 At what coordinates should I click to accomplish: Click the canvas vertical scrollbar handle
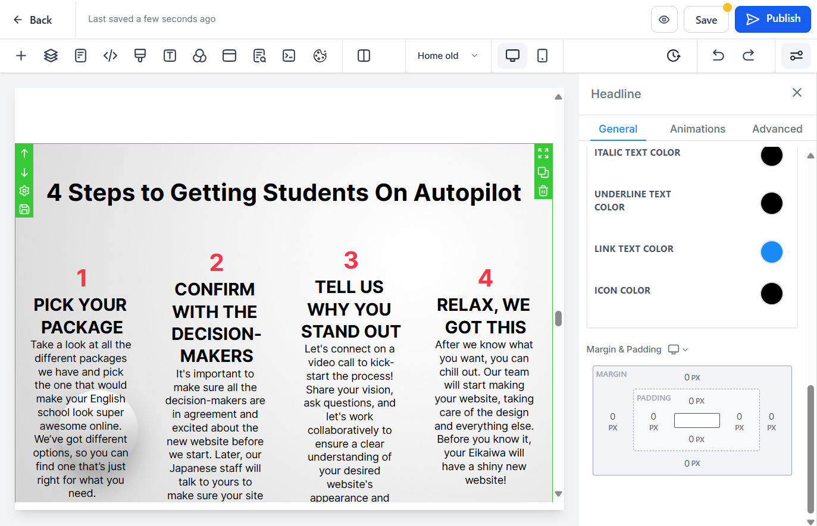tap(558, 319)
